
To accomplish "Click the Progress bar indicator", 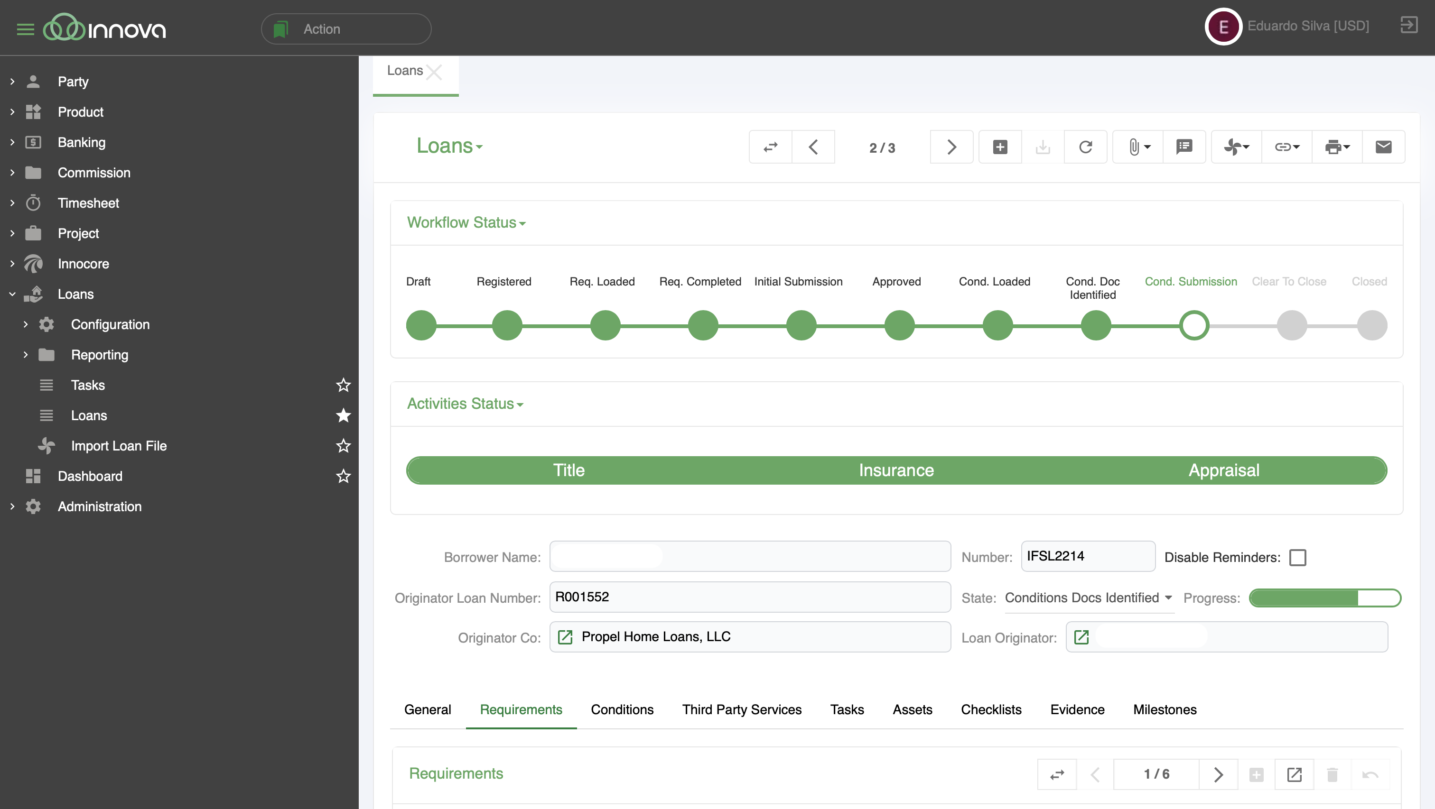I will 1324,598.
